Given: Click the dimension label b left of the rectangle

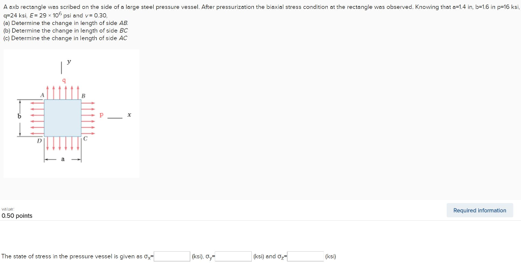Looking at the screenshot, I should coord(19,116).
